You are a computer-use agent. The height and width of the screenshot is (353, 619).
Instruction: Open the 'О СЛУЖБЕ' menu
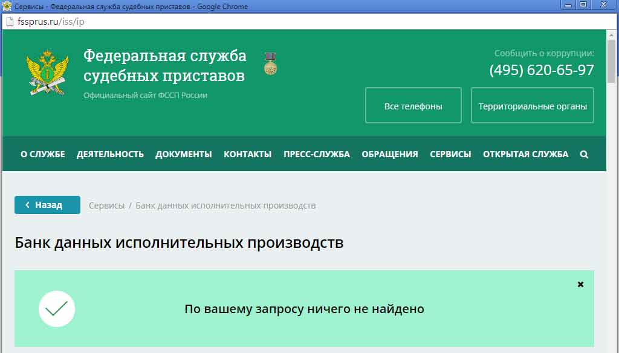[43, 154]
